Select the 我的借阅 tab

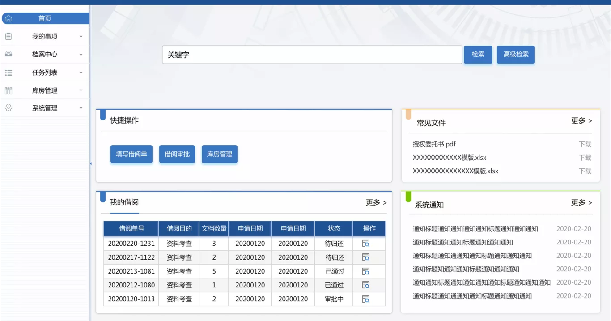(x=124, y=202)
